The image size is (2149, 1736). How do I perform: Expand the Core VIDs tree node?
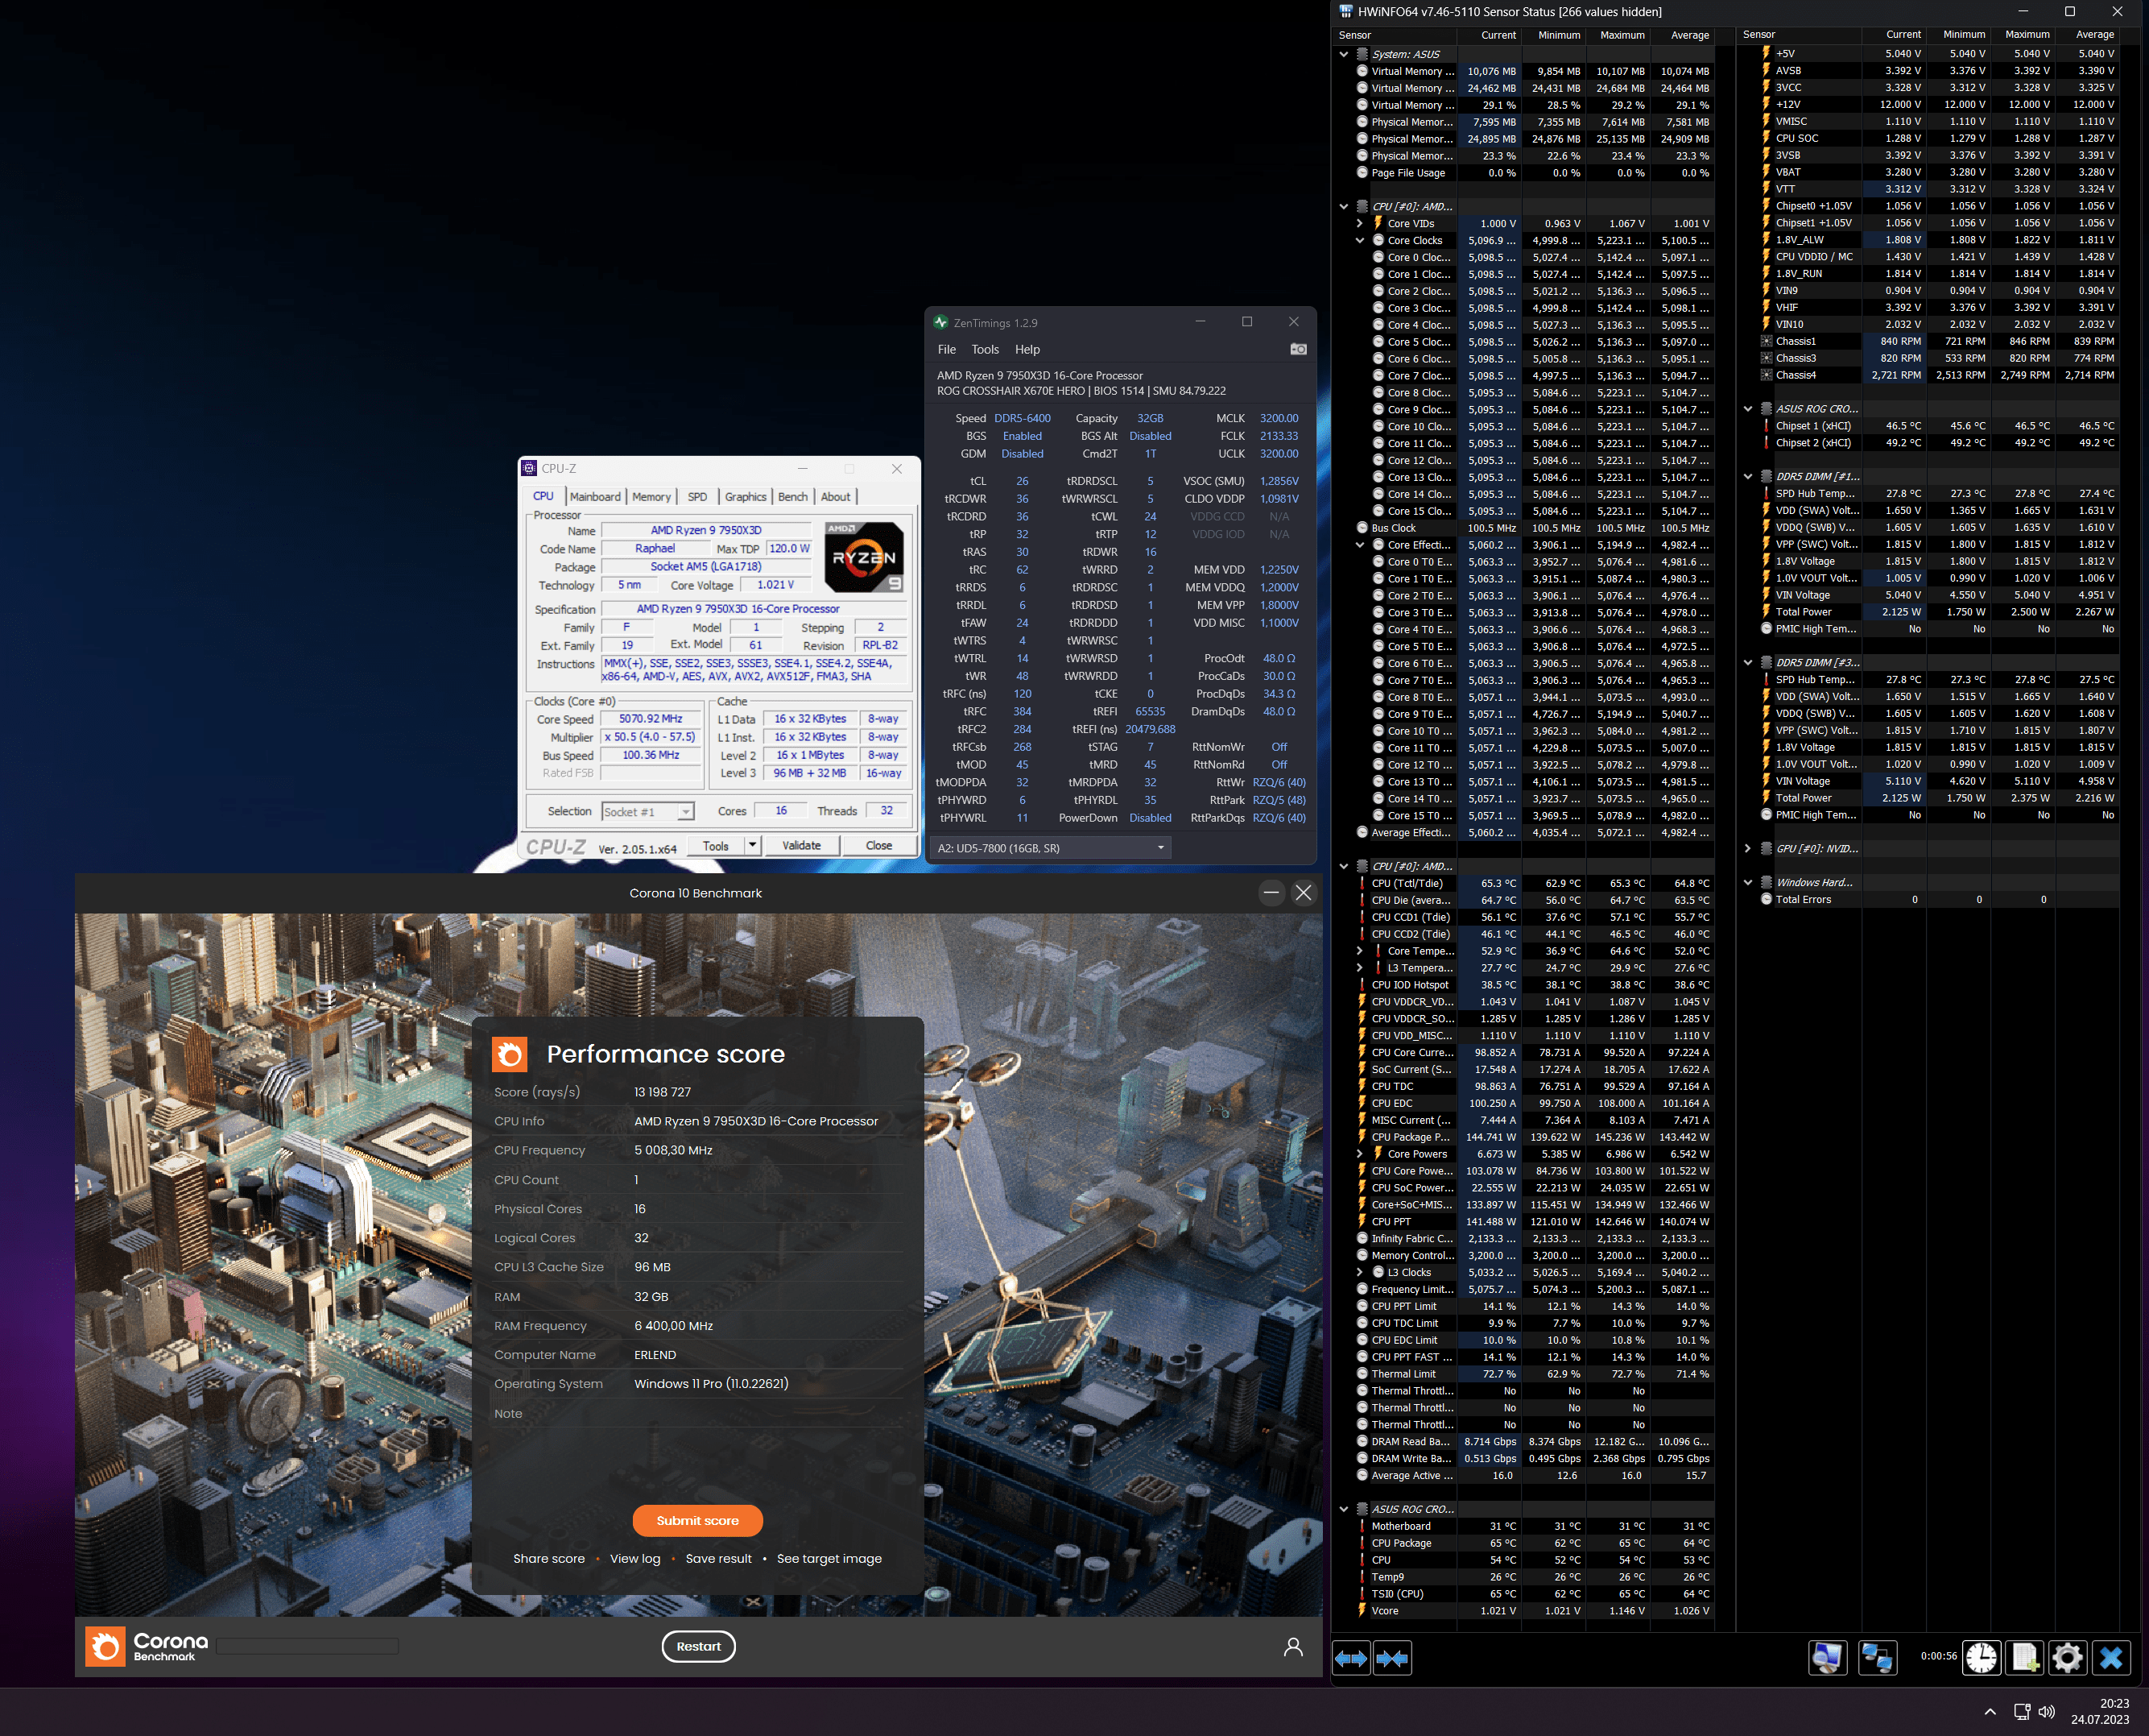[x=1359, y=223]
